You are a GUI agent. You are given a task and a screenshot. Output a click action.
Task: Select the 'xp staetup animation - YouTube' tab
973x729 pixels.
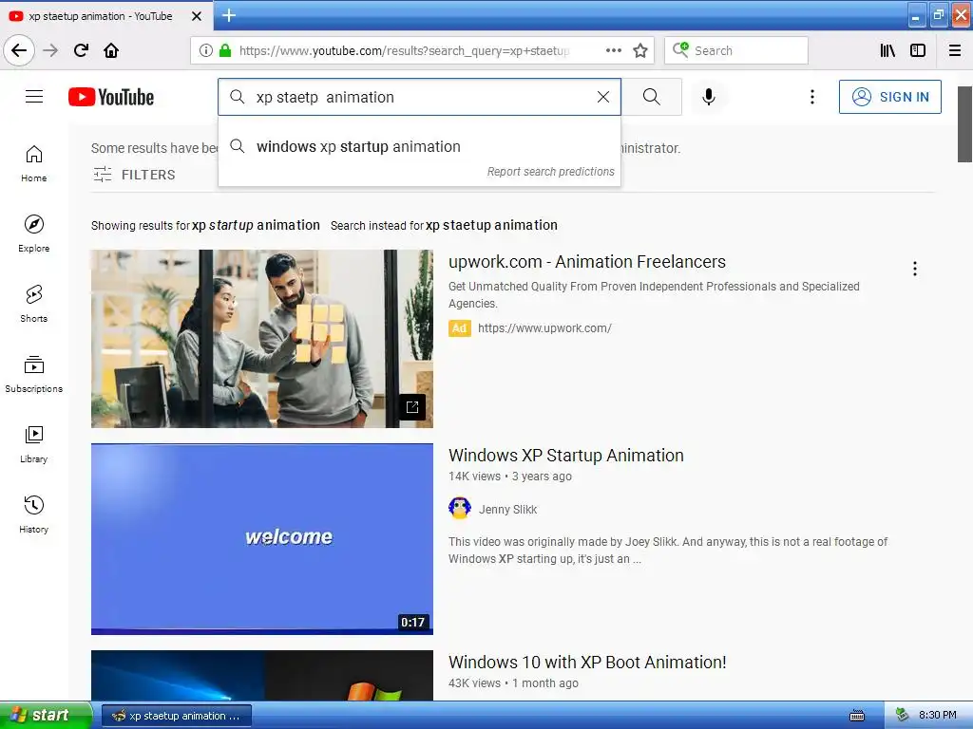pos(106,16)
